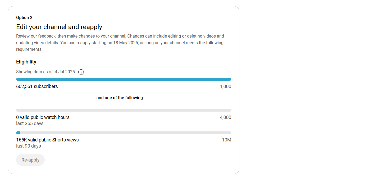The width and height of the screenshot is (383, 179).
Task: Click 'and one of the following' text
Action: pyautogui.click(x=120, y=98)
